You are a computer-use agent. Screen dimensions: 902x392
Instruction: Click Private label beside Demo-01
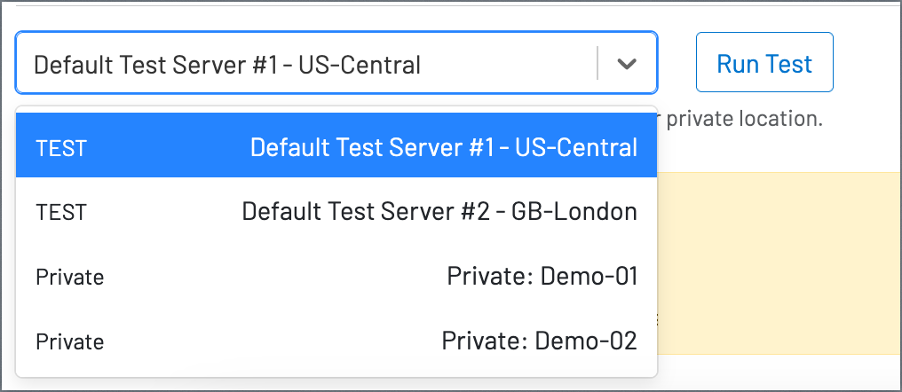(x=69, y=277)
